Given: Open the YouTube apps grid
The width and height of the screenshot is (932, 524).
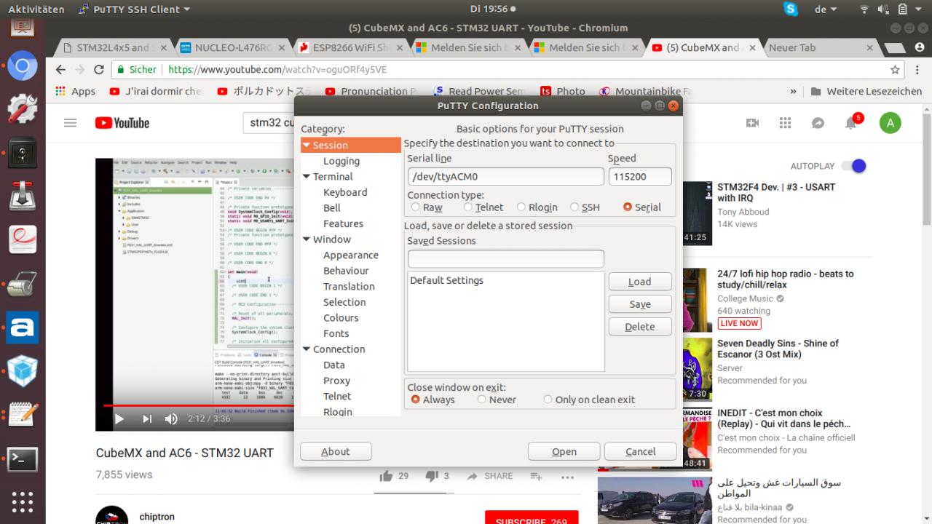Looking at the screenshot, I should click(x=785, y=123).
